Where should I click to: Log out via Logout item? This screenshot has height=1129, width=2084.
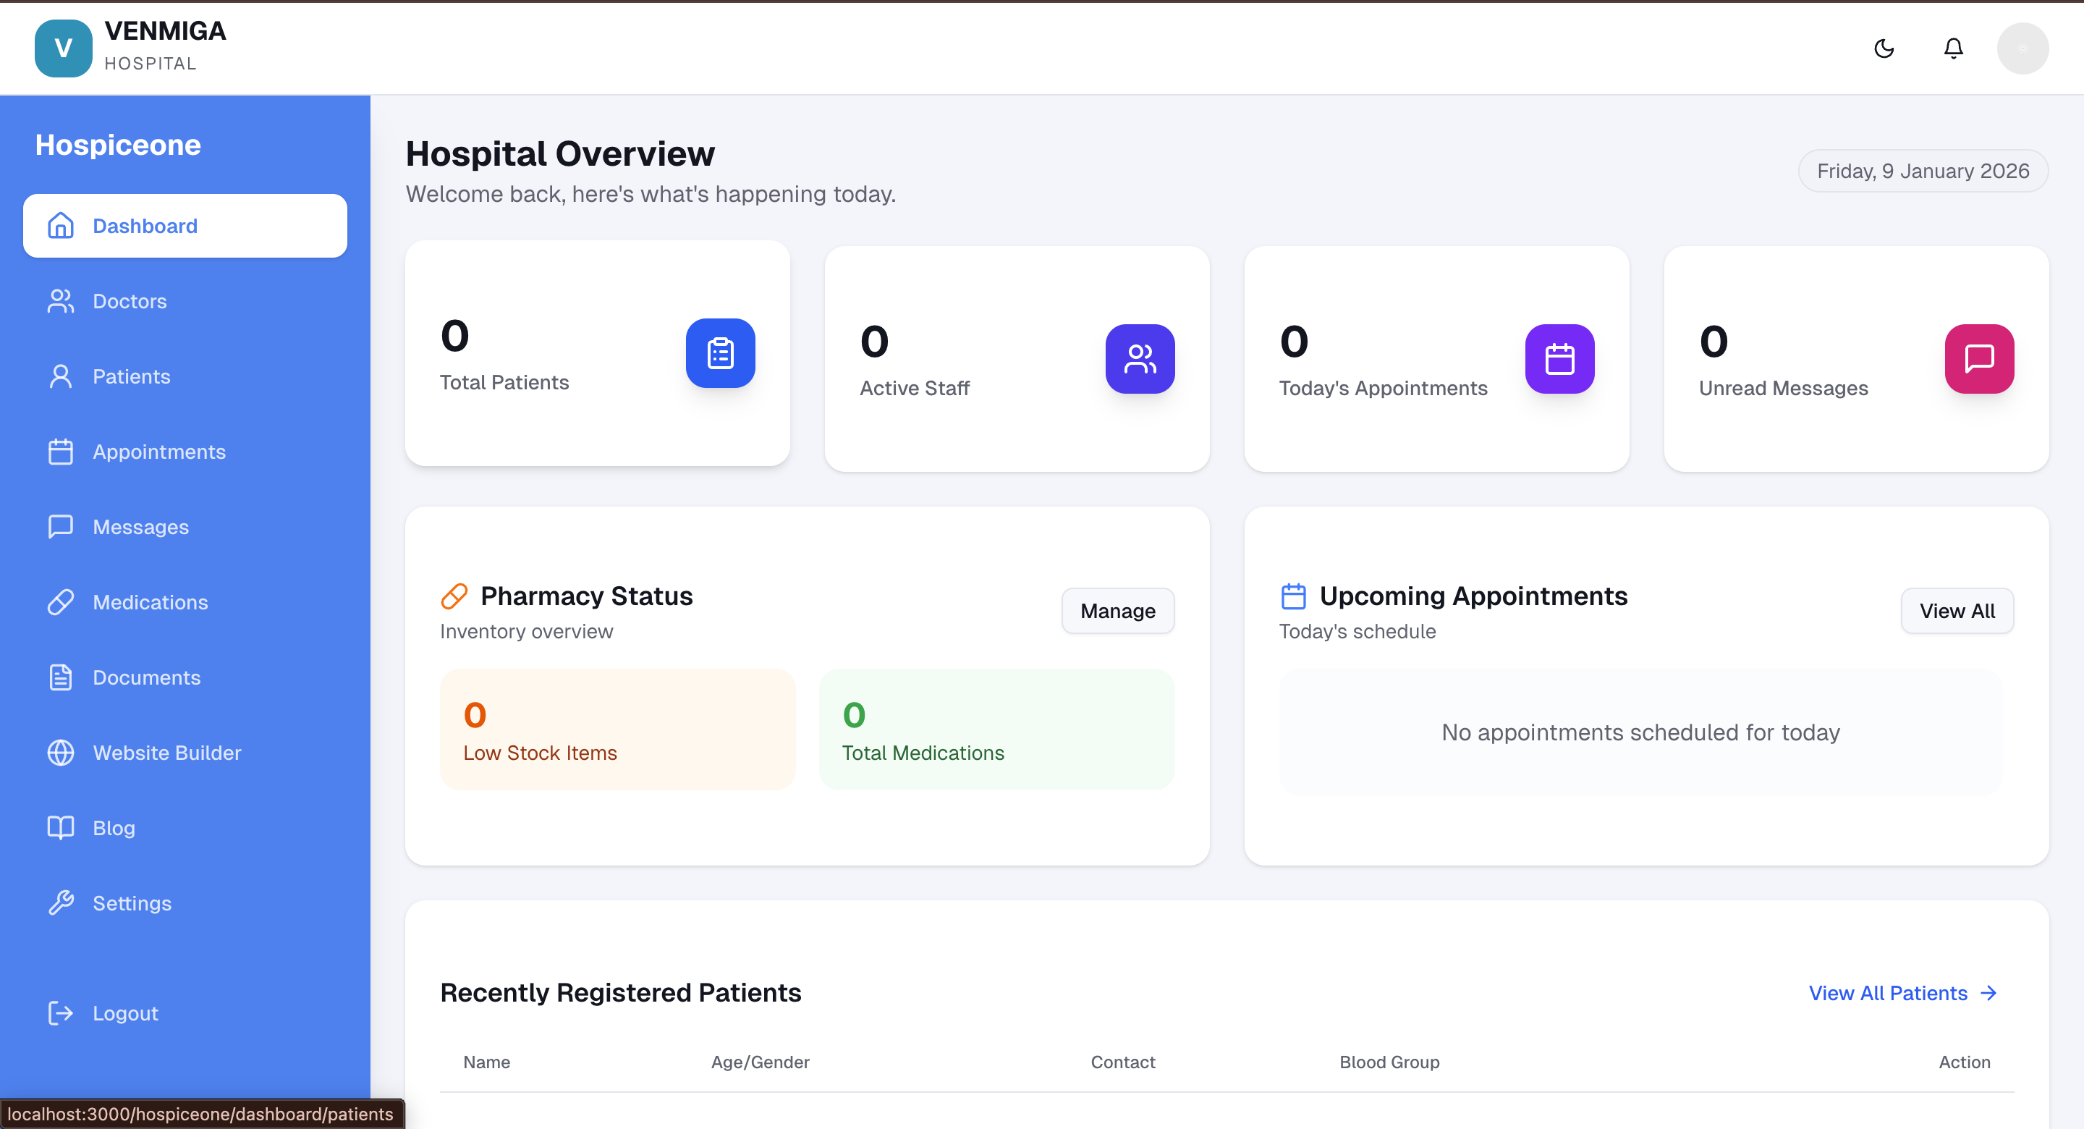tap(124, 1013)
